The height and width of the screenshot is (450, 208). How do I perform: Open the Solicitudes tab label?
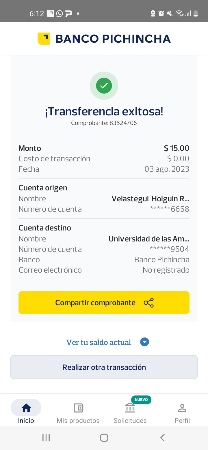click(130, 421)
